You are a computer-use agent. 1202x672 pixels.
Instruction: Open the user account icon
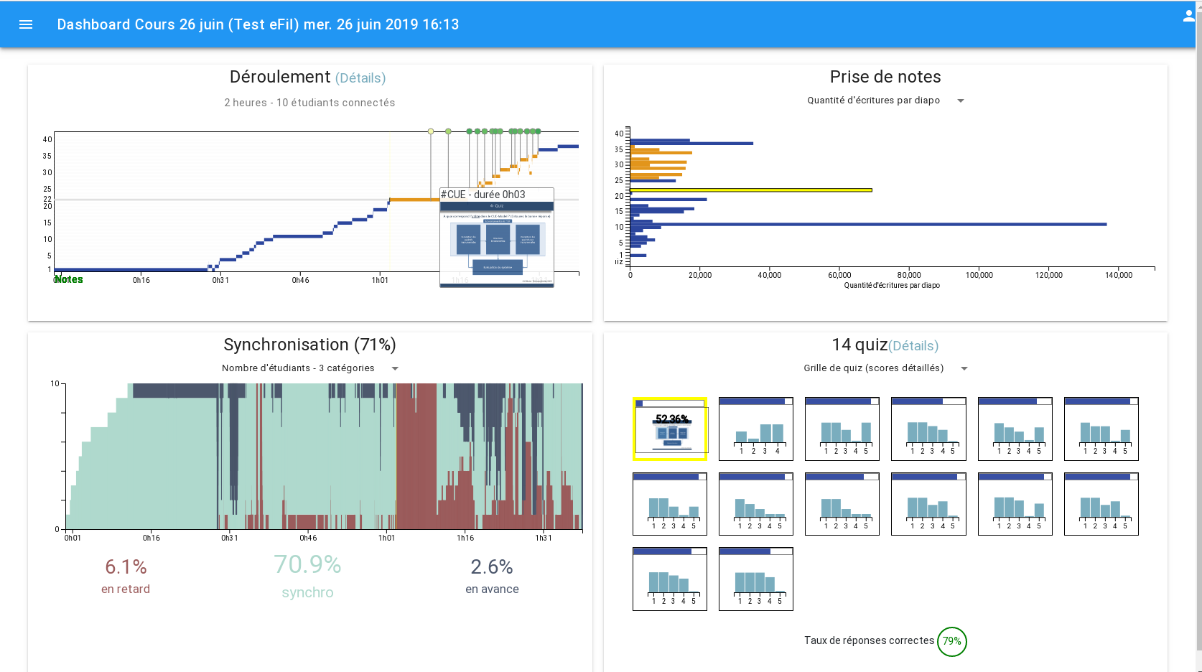(1188, 16)
